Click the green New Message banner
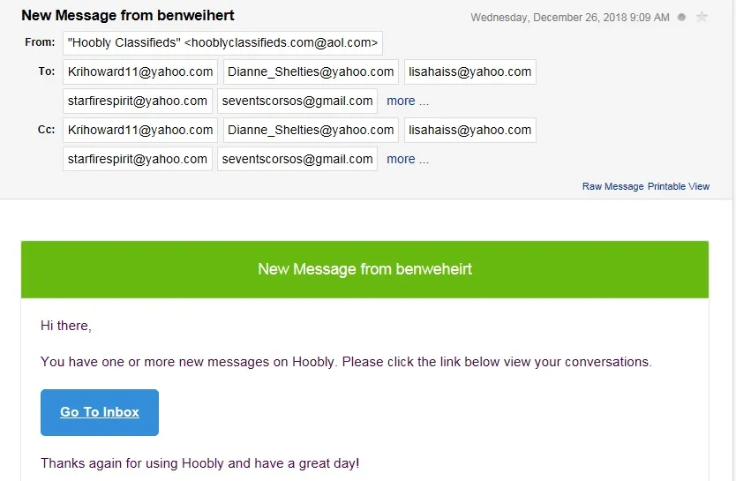The width and height of the screenshot is (736, 481). [x=364, y=269]
